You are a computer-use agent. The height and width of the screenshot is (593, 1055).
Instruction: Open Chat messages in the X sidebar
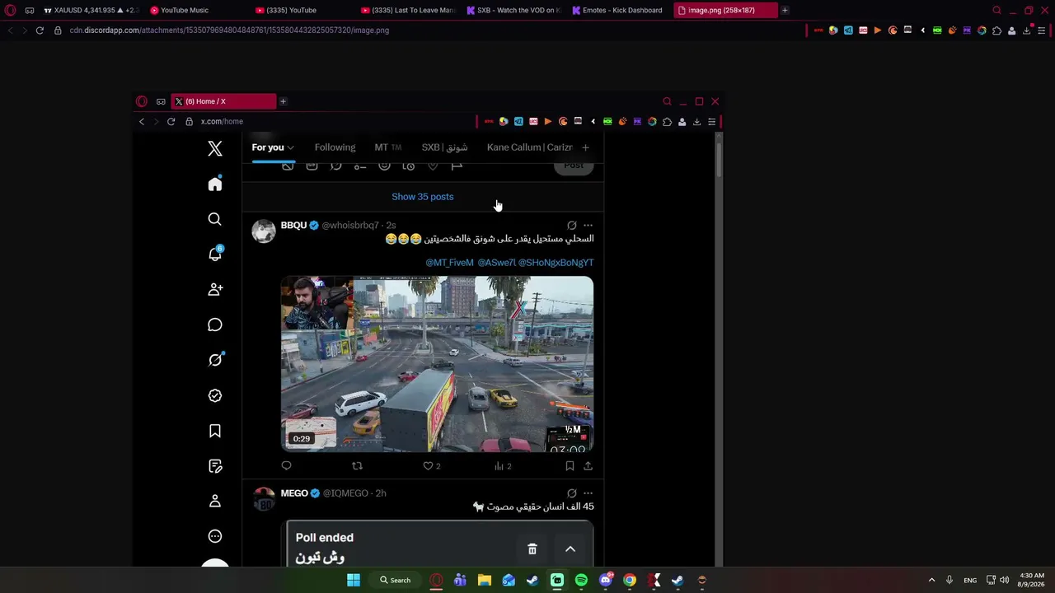(215, 325)
